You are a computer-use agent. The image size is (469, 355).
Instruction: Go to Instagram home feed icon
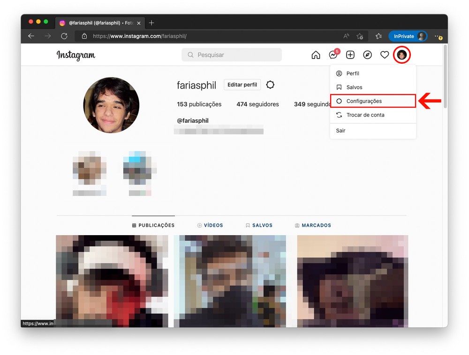(316, 55)
